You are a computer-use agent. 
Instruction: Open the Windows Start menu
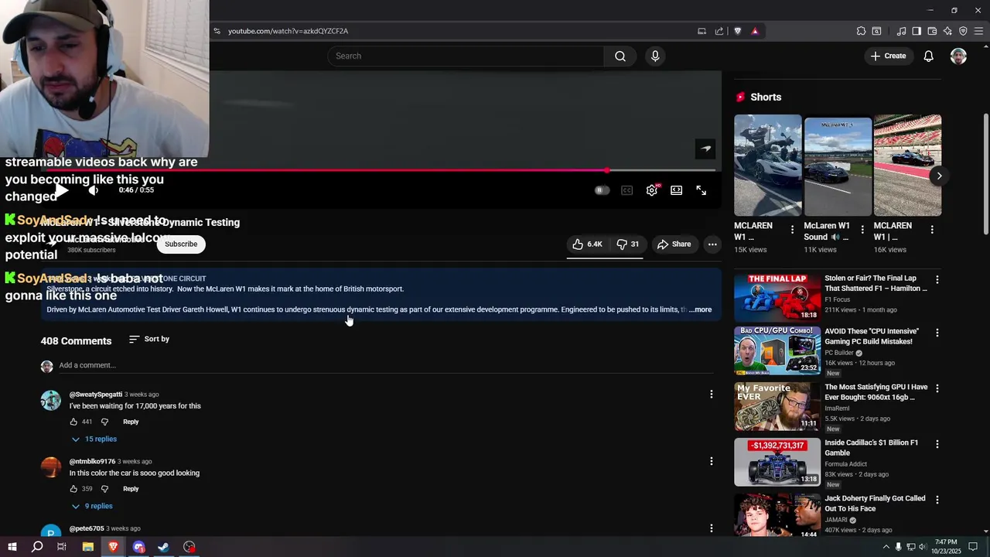click(x=12, y=547)
